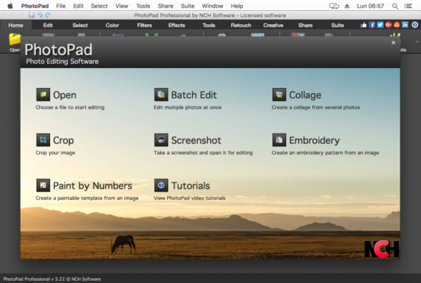Click the display mirroring icon in the menu bar
Screen dimensions: 421x283
(334, 6)
